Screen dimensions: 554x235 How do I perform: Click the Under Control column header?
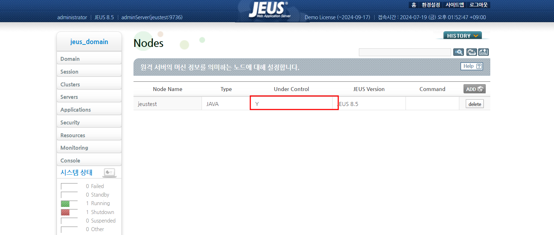(292, 89)
